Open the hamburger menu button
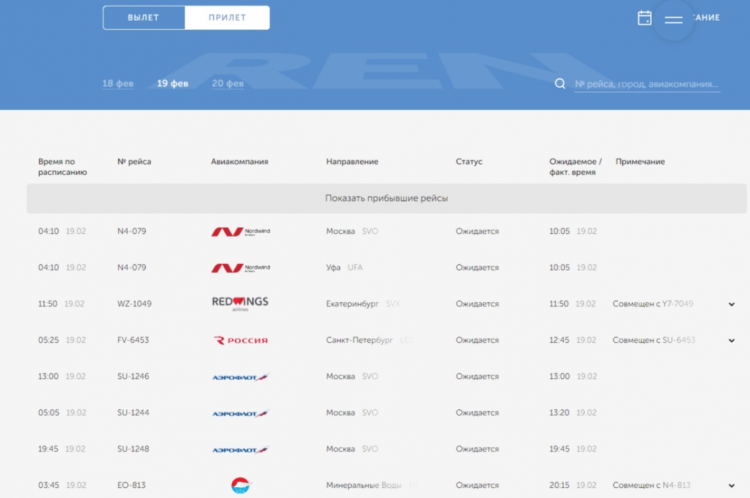The image size is (750, 498). click(673, 20)
